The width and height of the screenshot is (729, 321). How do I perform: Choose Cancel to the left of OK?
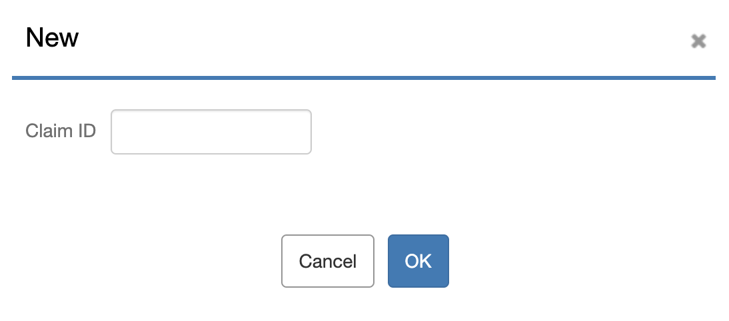click(328, 261)
